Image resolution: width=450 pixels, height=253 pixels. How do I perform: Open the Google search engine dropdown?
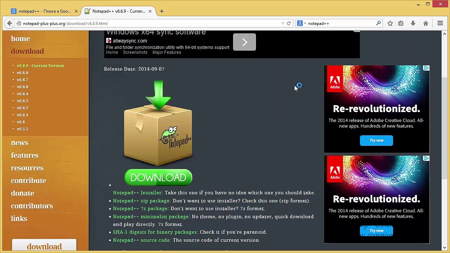tap(302, 23)
